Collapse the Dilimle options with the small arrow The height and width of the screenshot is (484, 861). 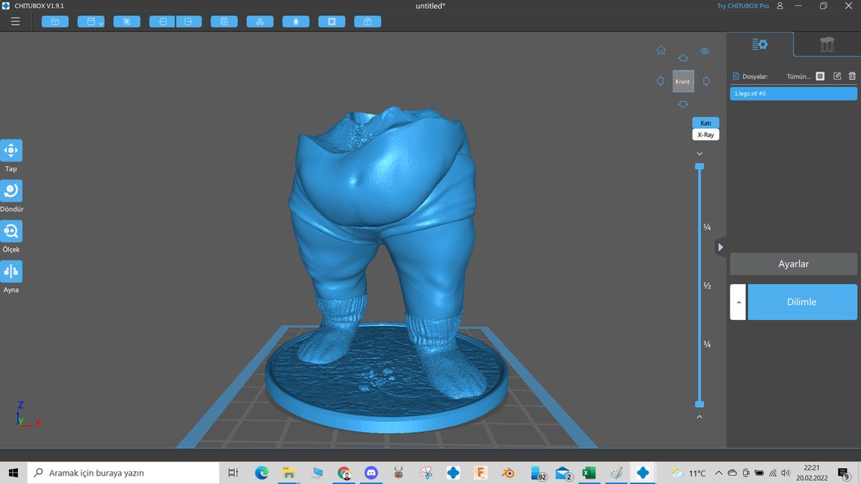click(x=738, y=301)
